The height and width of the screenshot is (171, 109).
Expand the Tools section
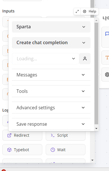tap(51, 91)
